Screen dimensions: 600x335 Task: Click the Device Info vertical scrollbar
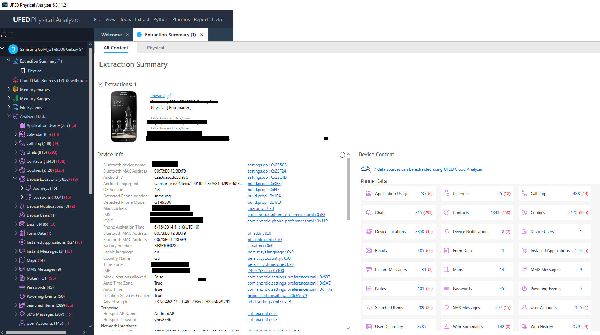click(348, 189)
